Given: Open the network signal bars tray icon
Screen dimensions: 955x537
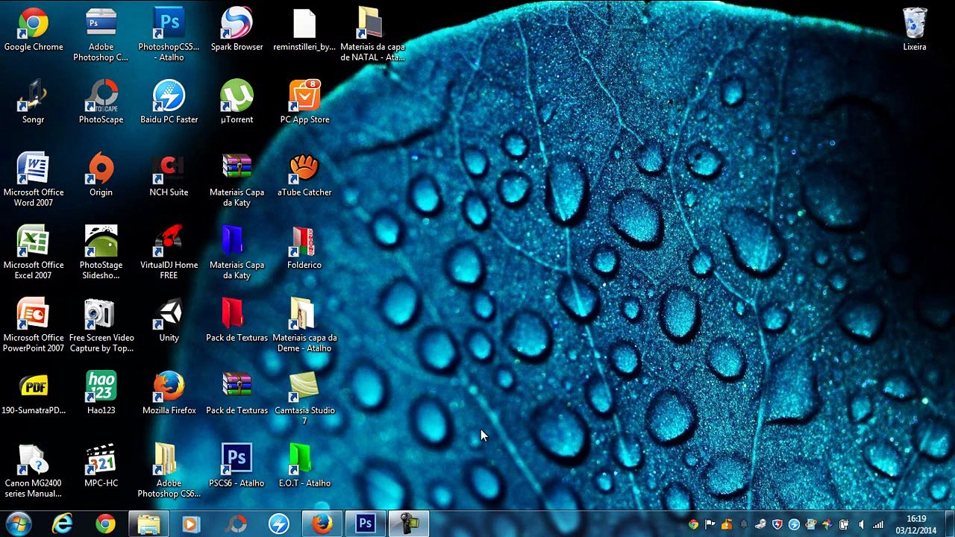Looking at the screenshot, I should 878,524.
